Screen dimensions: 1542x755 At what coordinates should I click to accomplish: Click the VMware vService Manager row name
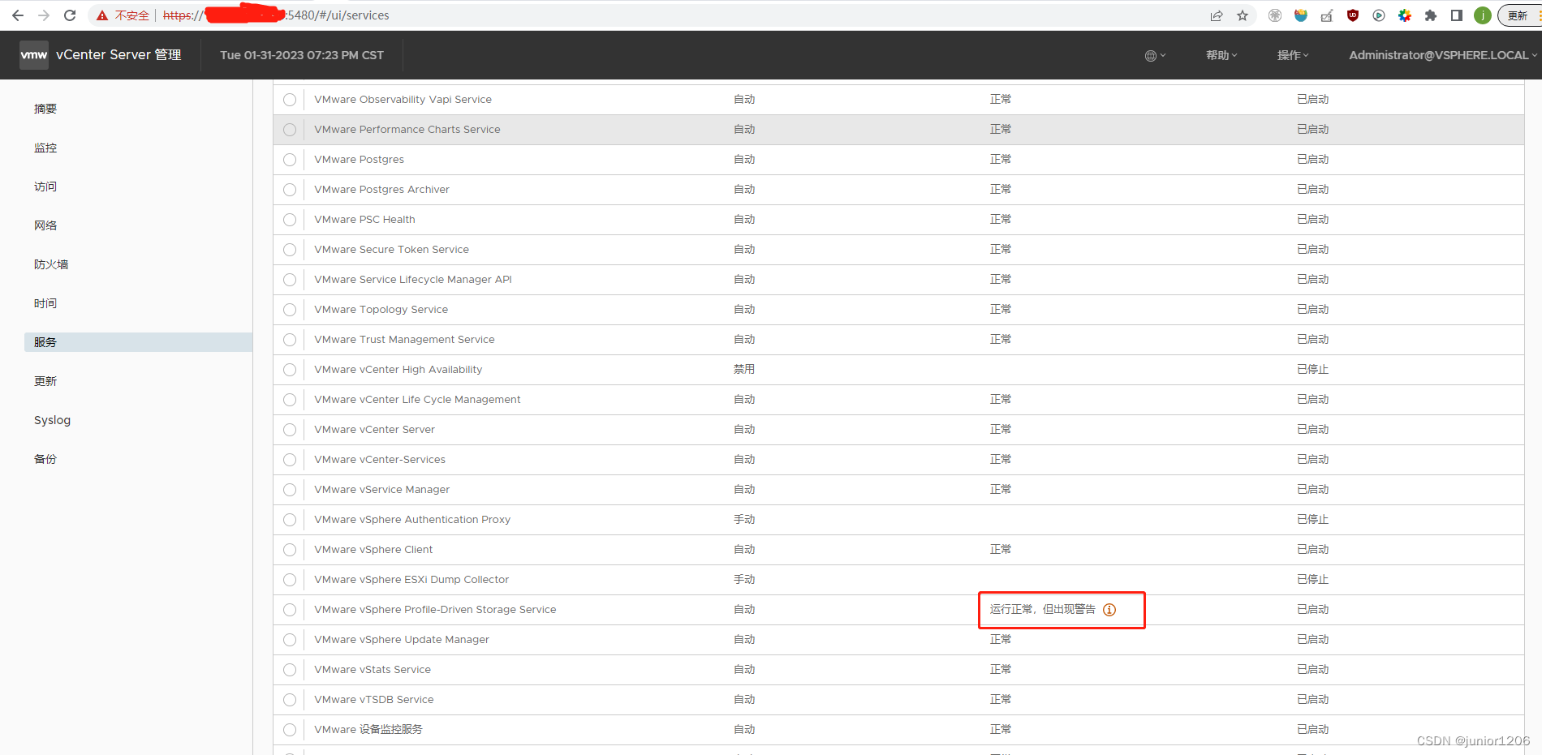coord(381,490)
